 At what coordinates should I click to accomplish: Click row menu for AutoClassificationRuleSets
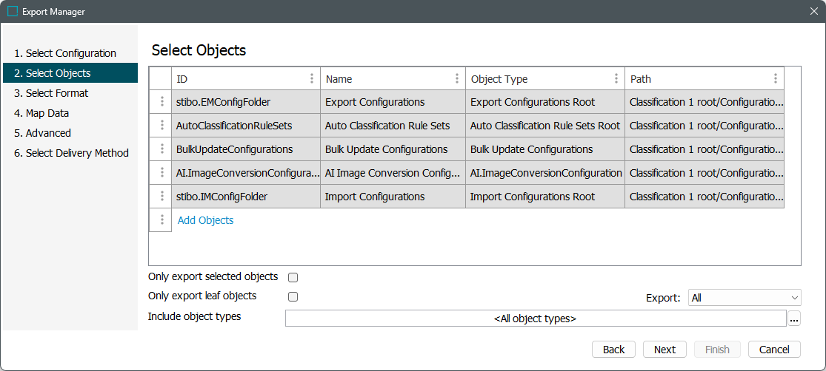tap(161, 126)
